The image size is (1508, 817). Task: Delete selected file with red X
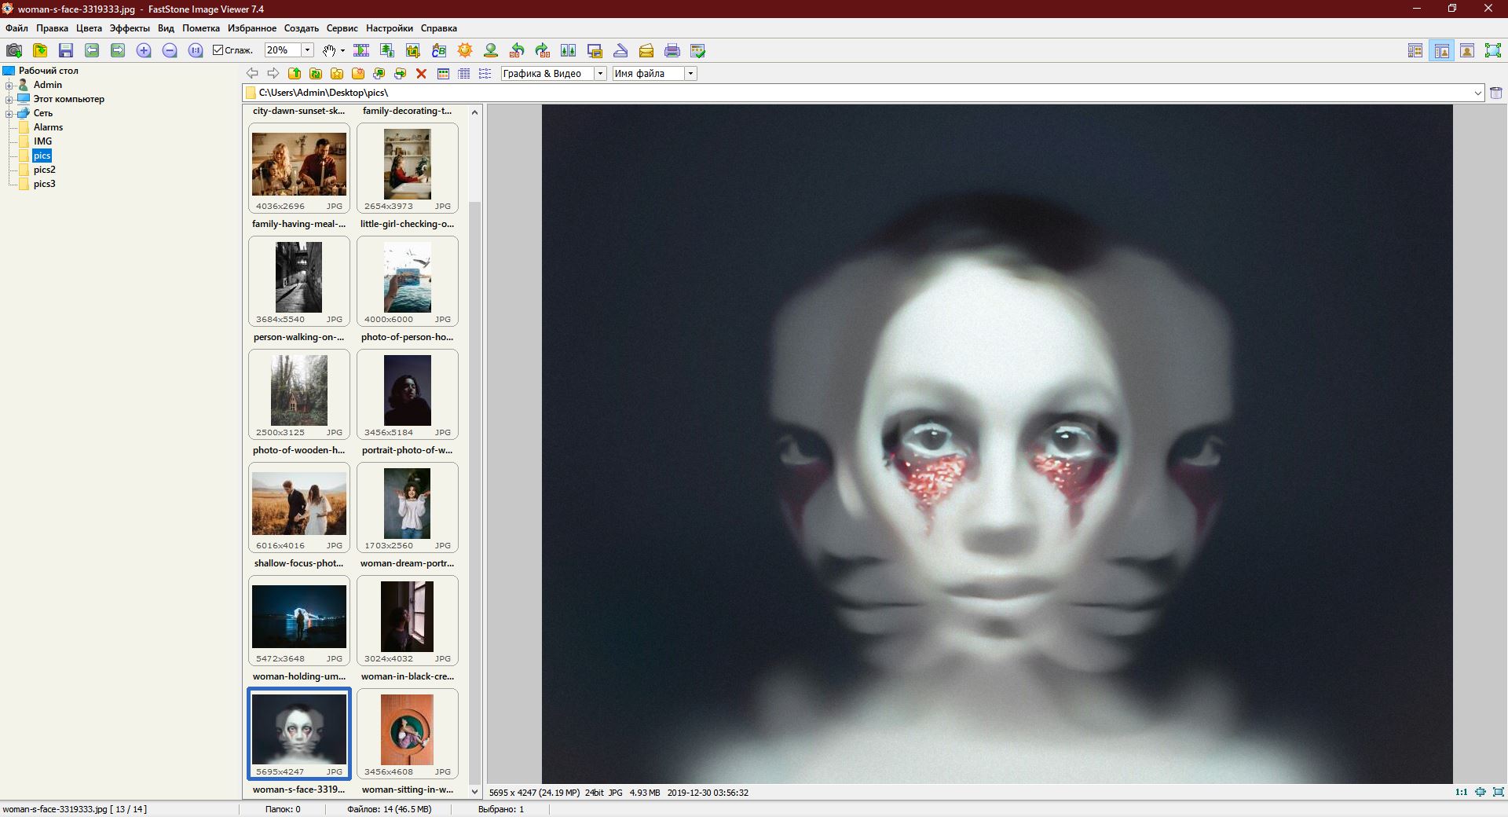point(421,73)
